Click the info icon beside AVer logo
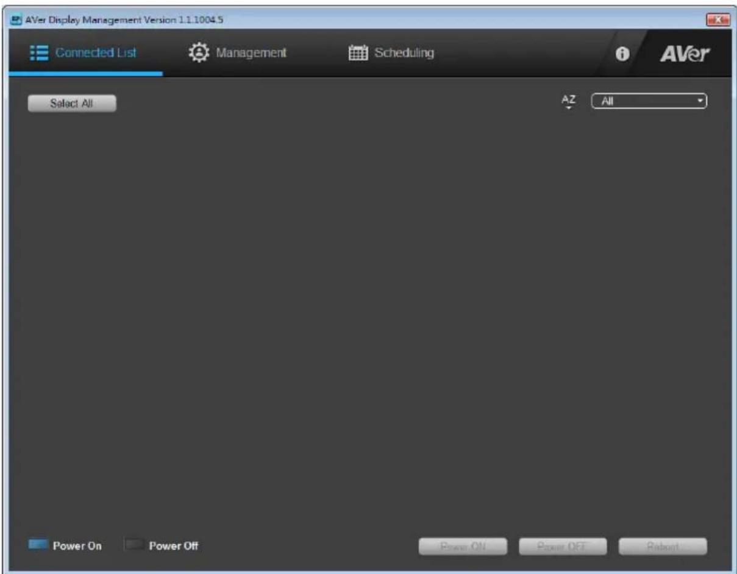The width and height of the screenshot is (737, 574). (x=622, y=54)
